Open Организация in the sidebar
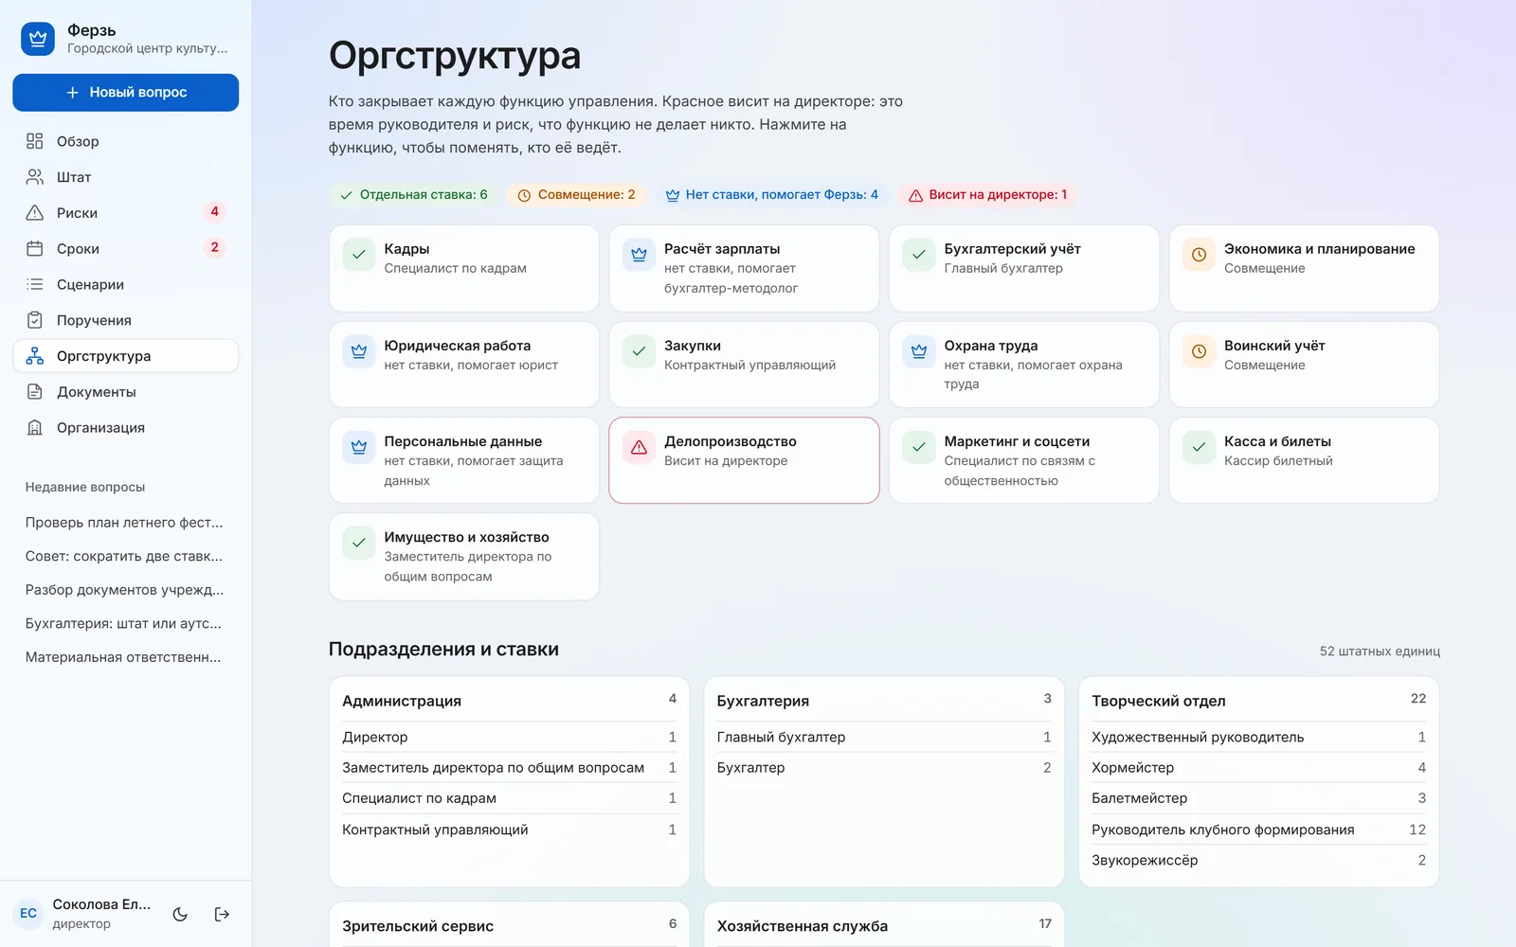This screenshot has width=1516, height=947. [125, 428]
